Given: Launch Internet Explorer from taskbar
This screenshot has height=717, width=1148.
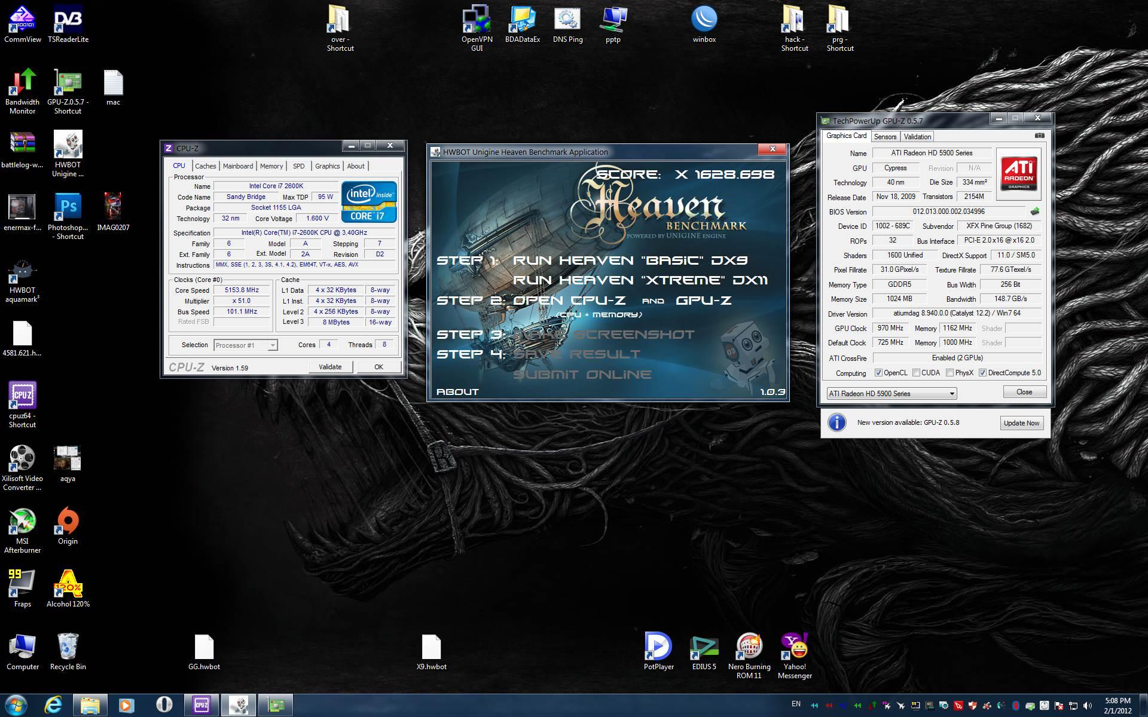Looking at the screenshot, I should (54, 705).
